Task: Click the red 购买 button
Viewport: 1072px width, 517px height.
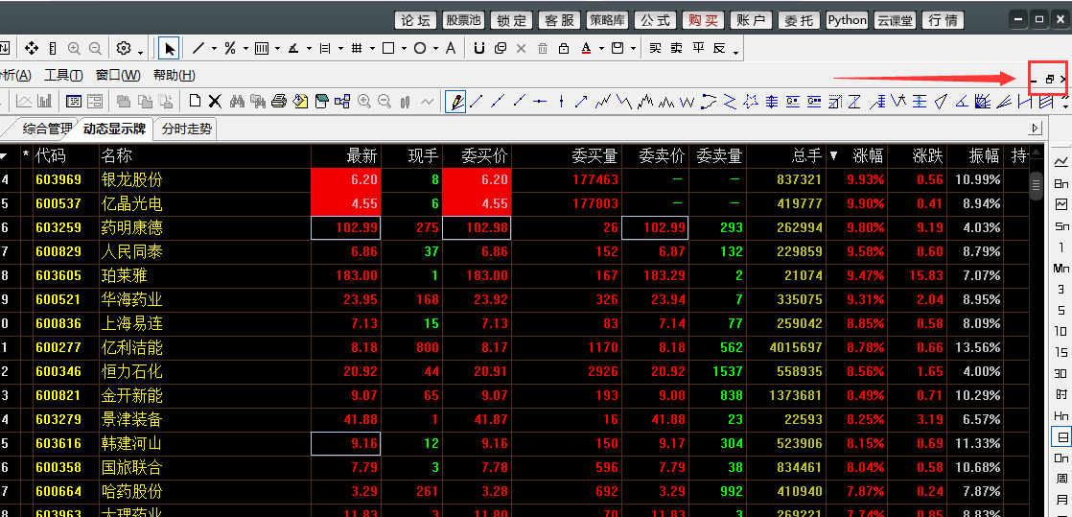Action: click(x=703, y=20)
